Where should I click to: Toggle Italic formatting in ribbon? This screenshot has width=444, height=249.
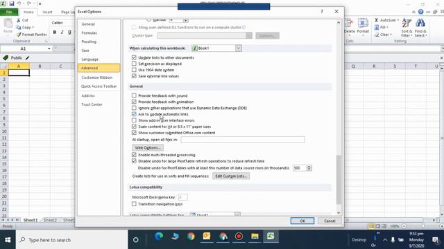pos(62,33)
